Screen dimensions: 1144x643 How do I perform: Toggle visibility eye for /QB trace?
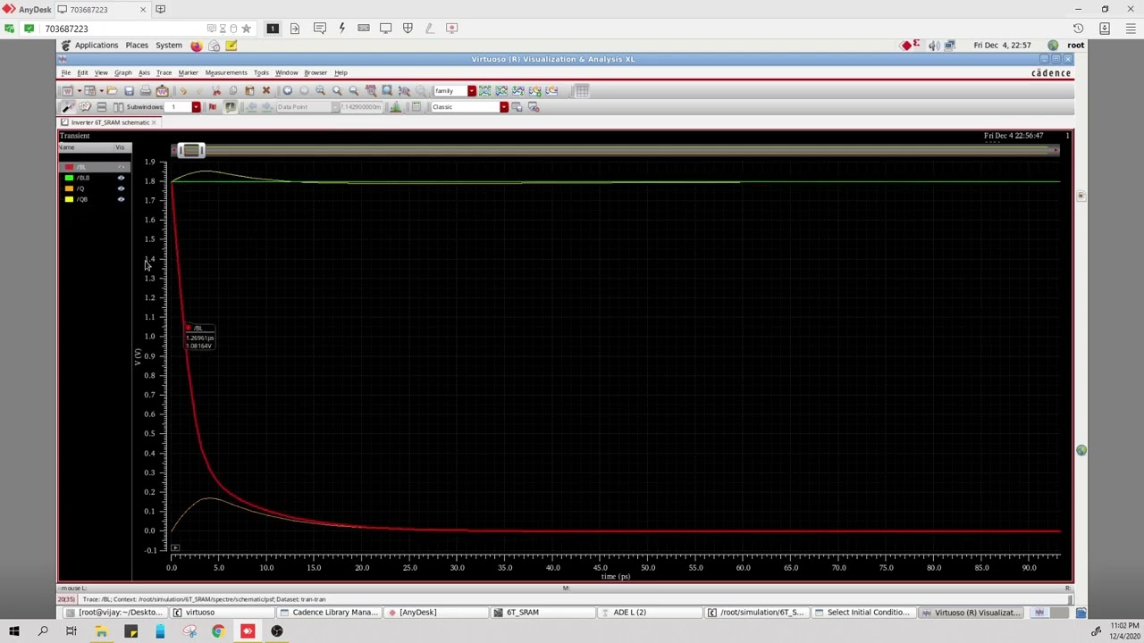coord(122,199)
